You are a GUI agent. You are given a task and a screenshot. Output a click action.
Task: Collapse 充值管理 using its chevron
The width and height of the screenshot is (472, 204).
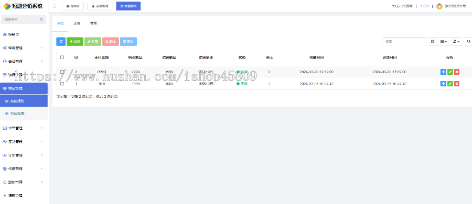[42, 88]
